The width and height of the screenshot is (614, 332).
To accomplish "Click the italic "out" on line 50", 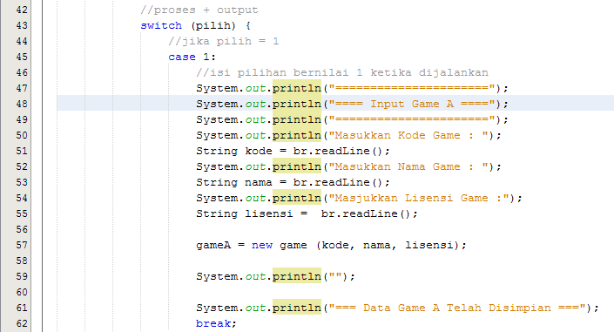I will tap(255, 135).
